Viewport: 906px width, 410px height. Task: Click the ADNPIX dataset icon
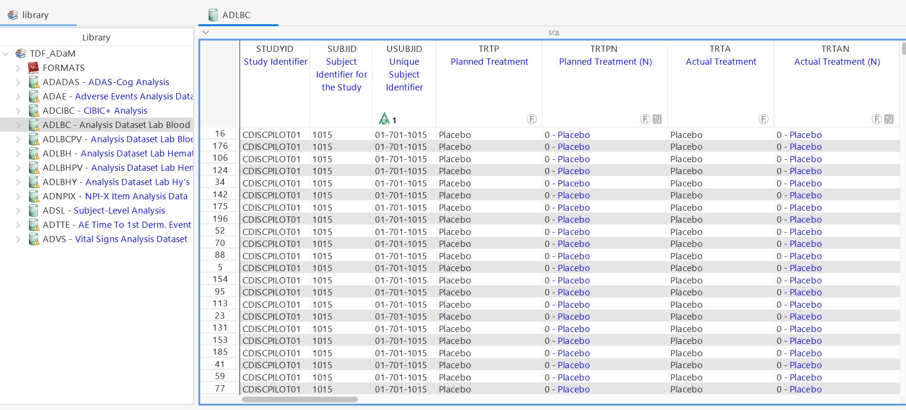pos(34,196)
